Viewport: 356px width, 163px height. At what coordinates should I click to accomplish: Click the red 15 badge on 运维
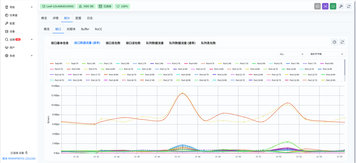click(x=18, y=39)
